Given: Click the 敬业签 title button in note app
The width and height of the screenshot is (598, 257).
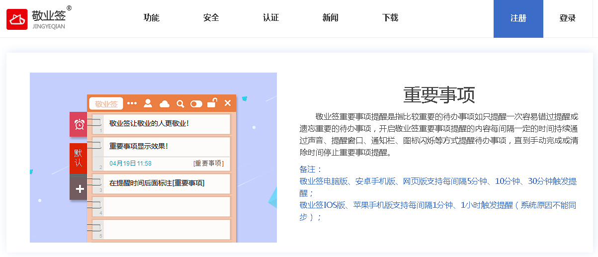Looking at the screenshot, I should (106, 104).
